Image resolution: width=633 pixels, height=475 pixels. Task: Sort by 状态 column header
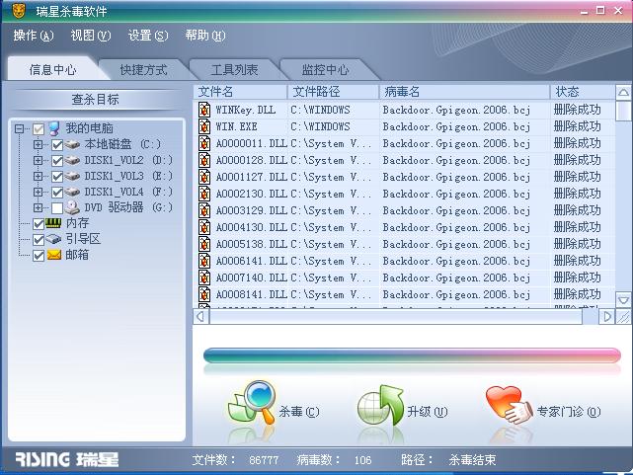[x=582, y=92]
